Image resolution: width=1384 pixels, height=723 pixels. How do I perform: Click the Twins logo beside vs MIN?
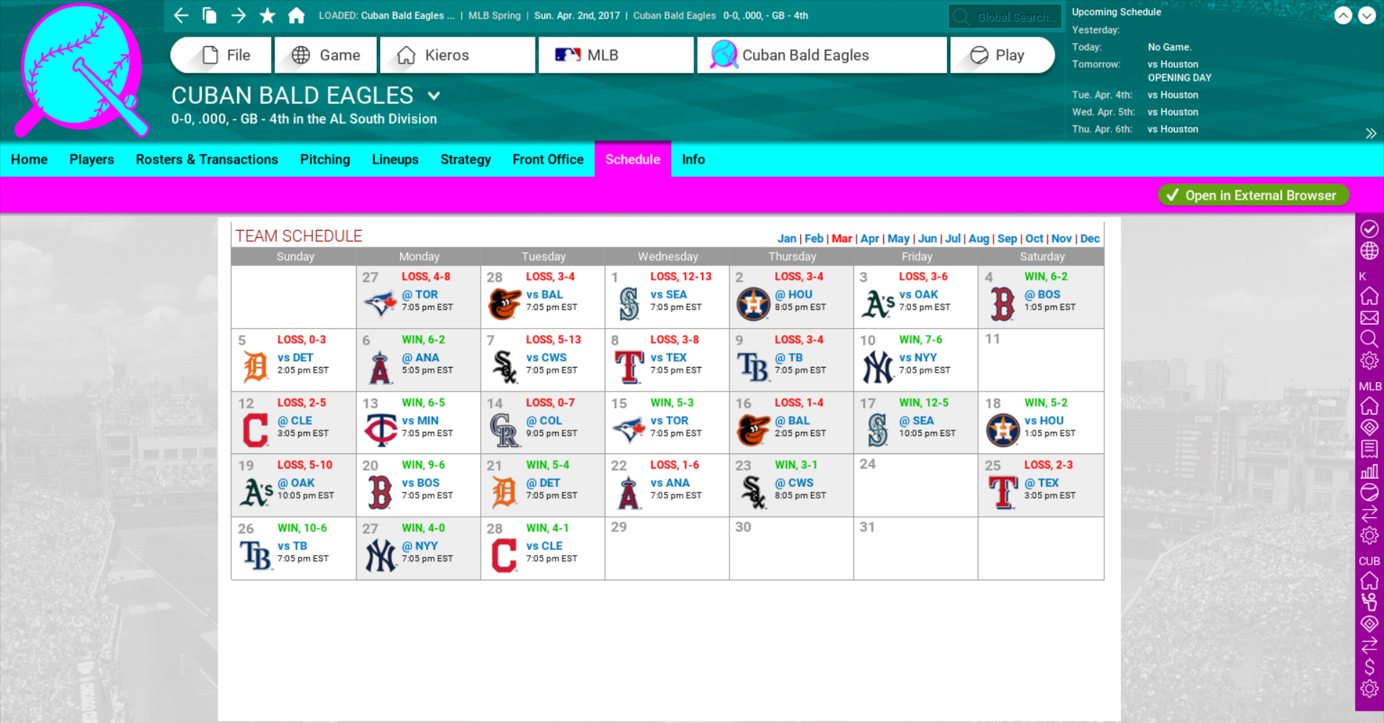click(380, 430)
